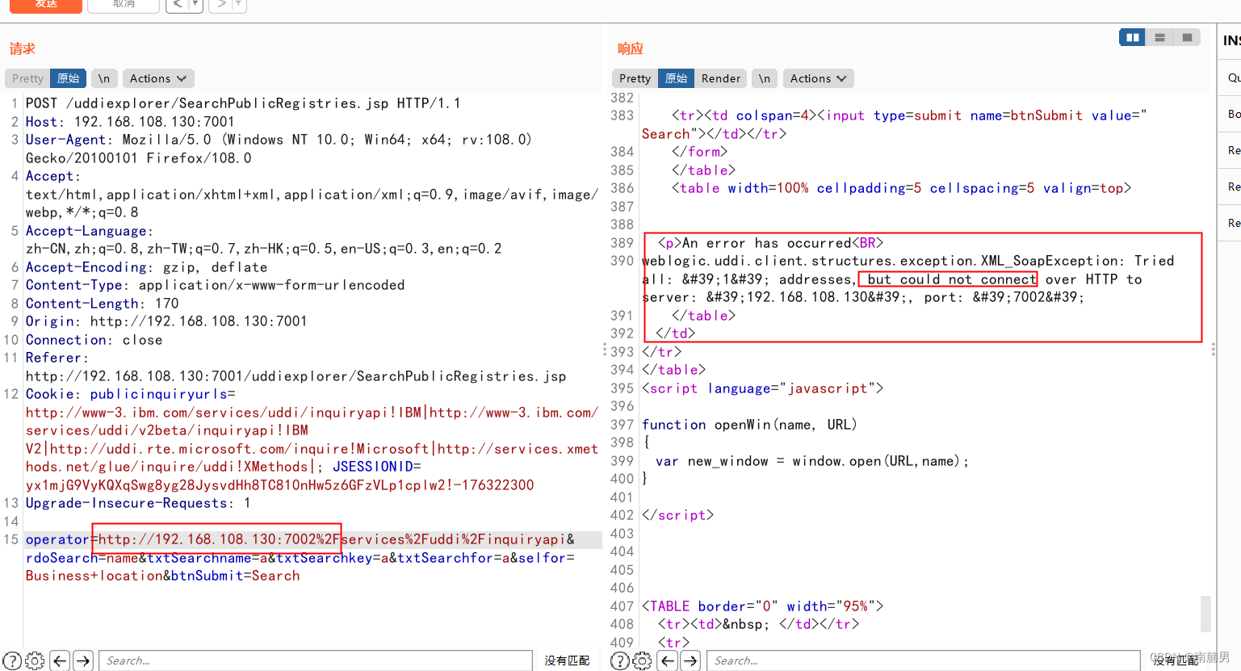
Task: Switch to top-bottom layout view
Action: [1159, 37]
